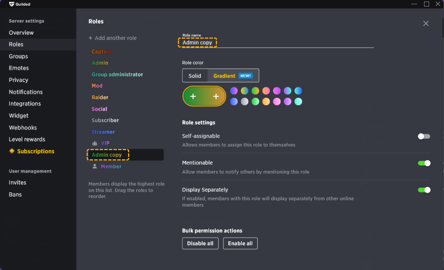Open Level rewards settings
The width and height of the screenshot is (444, 270).
(x=27, y=139)
